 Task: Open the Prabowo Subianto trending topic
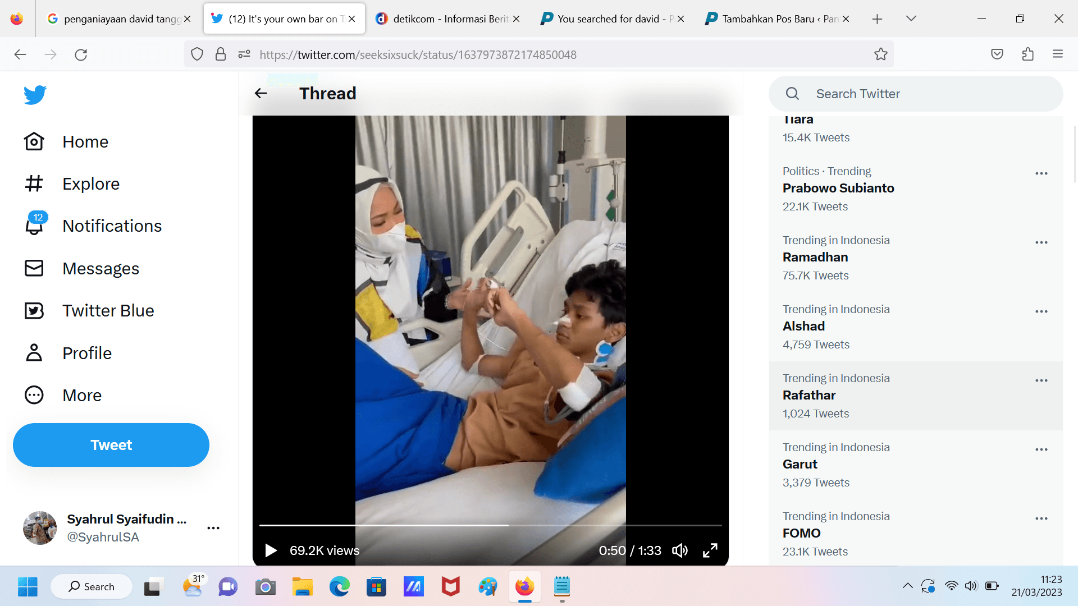pos(916,189)
